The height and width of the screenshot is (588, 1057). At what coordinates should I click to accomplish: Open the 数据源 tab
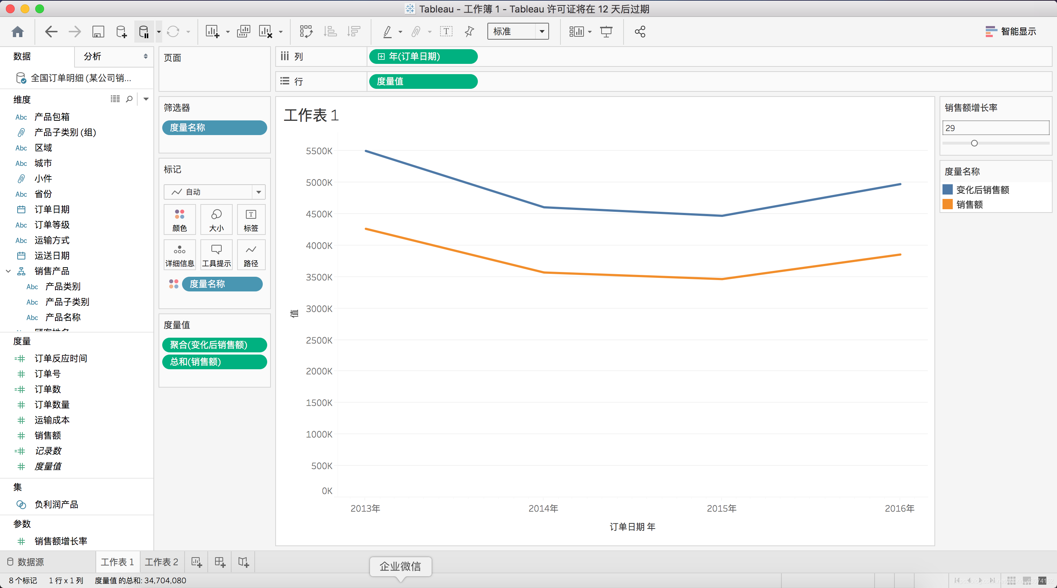(26, 562)
